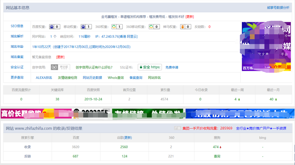Click the Baidu 收录 value 3820
This screenshot has height=165, width=295.
click(75, 147)
